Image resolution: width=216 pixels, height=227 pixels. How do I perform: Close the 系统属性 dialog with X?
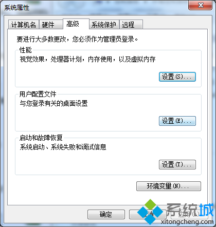(x=201, y=5)
